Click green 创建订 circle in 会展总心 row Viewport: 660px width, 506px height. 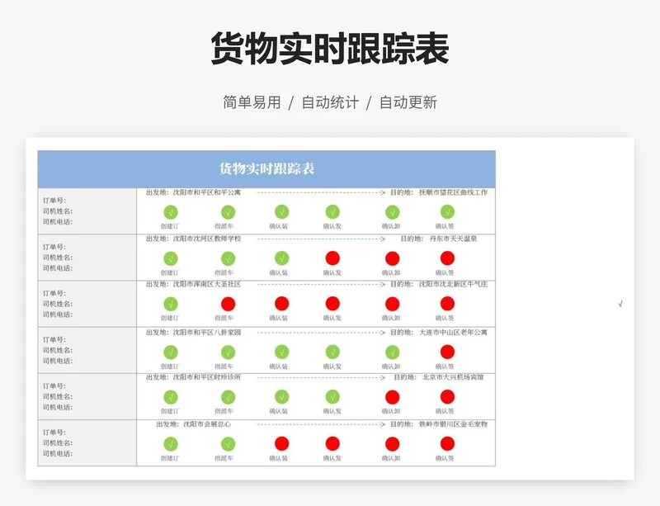tap(171, 443)
